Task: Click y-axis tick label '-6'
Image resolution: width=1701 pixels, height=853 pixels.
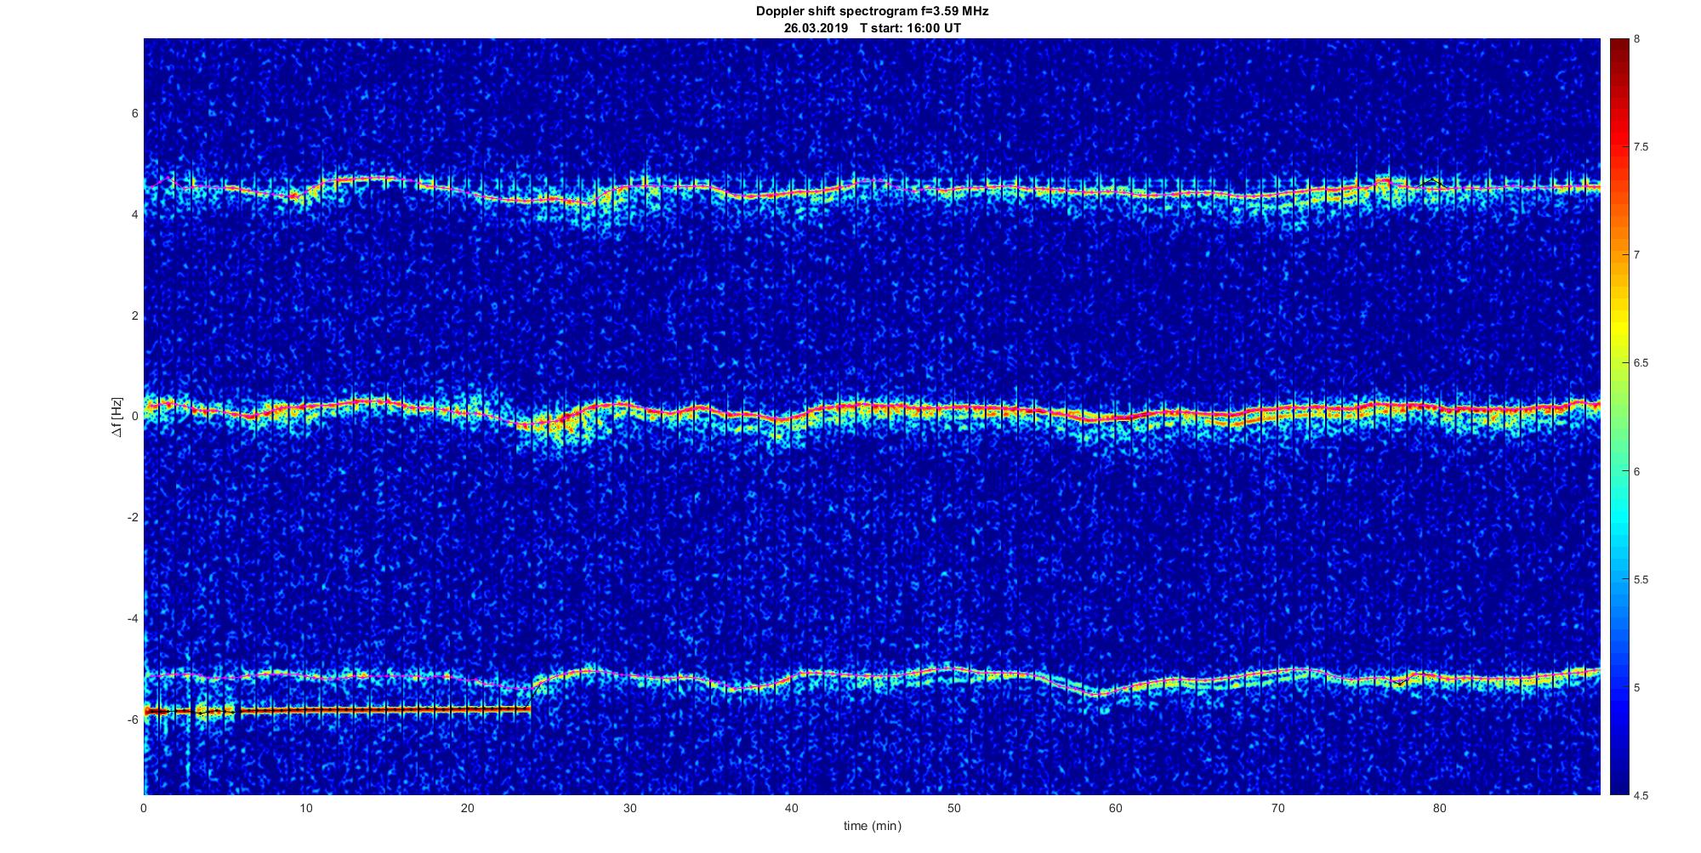Action: coord(133,719)
